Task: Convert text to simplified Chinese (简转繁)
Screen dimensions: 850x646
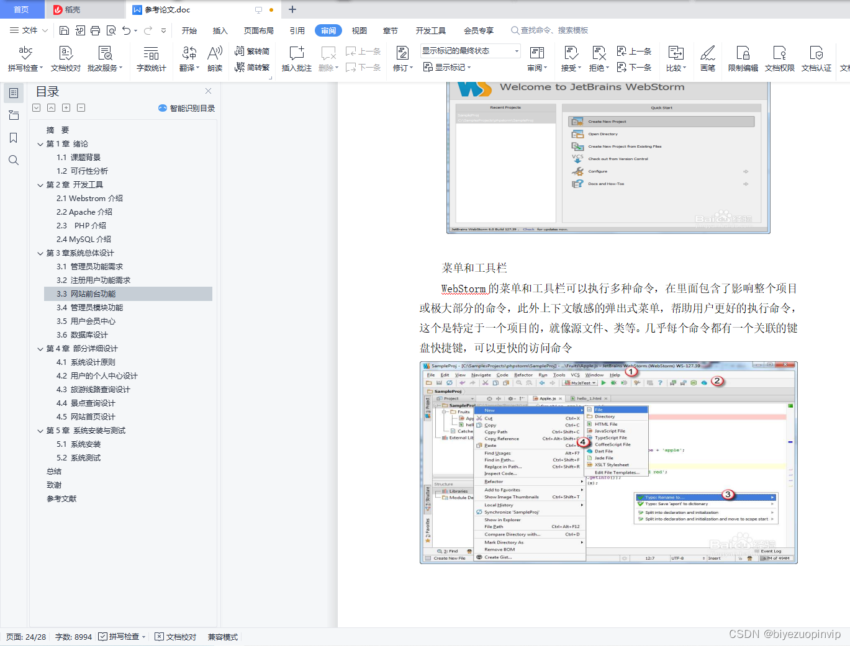Action: (252, 67)
